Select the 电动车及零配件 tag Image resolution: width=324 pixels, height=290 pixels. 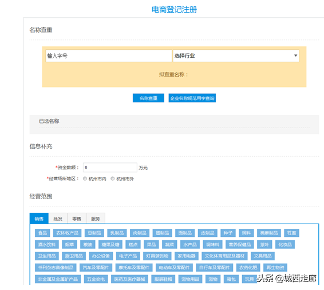tap(174, 268)
